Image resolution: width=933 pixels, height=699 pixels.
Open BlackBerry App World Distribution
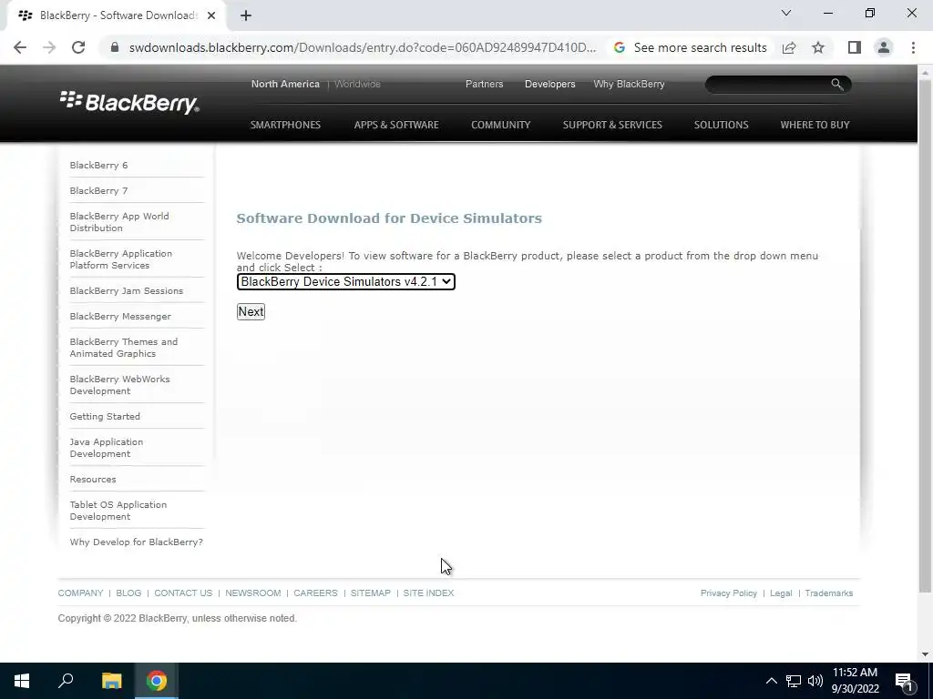pyautogui.click(x=119, y=222)
